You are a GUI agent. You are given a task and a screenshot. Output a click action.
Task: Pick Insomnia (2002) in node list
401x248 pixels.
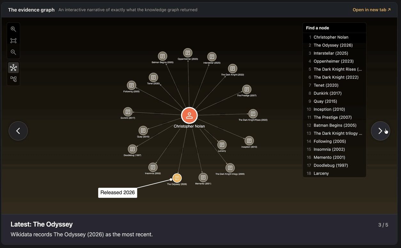[x=334, y=149]
